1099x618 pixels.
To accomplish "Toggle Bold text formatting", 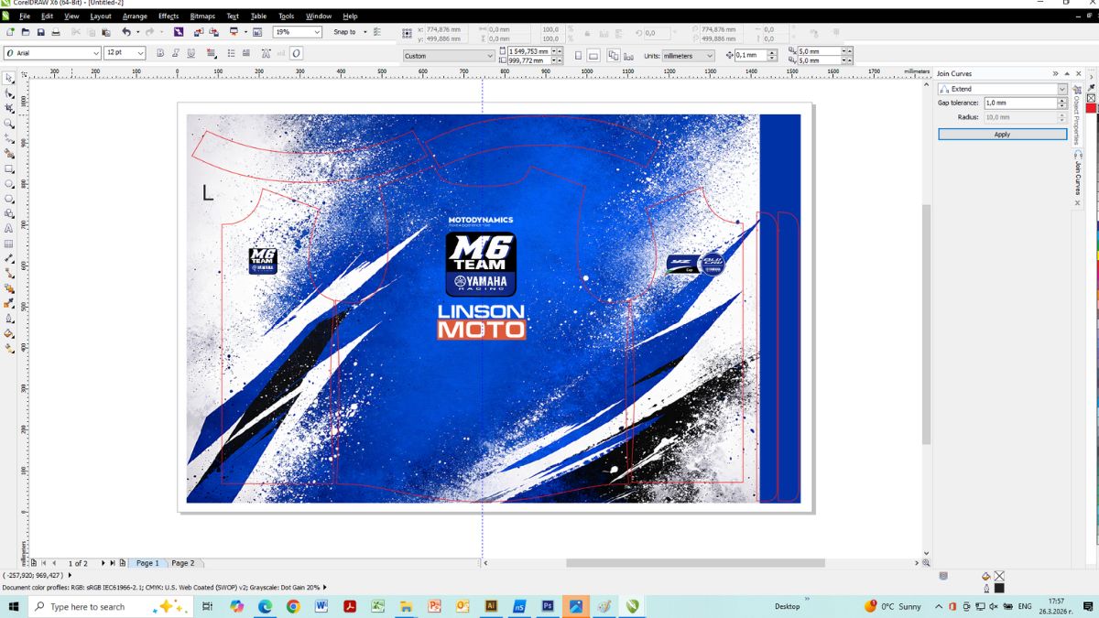I will [x=160, y=53].
